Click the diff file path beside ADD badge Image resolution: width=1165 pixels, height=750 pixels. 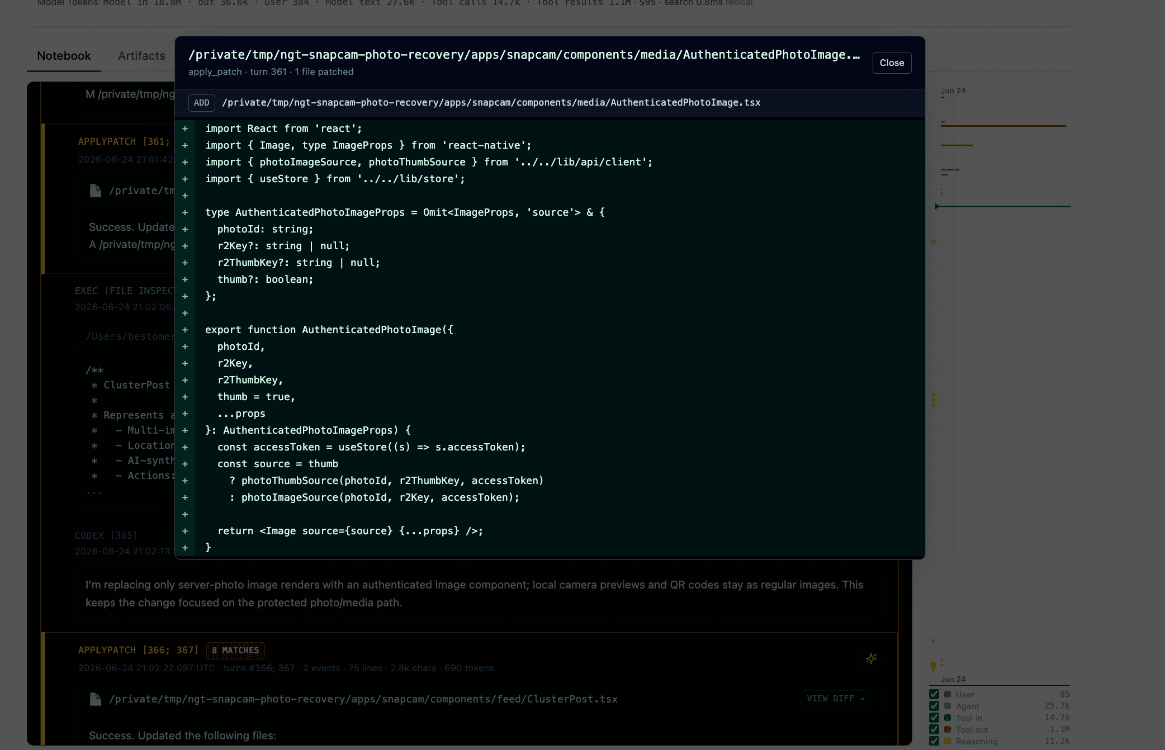pos(491,103)
